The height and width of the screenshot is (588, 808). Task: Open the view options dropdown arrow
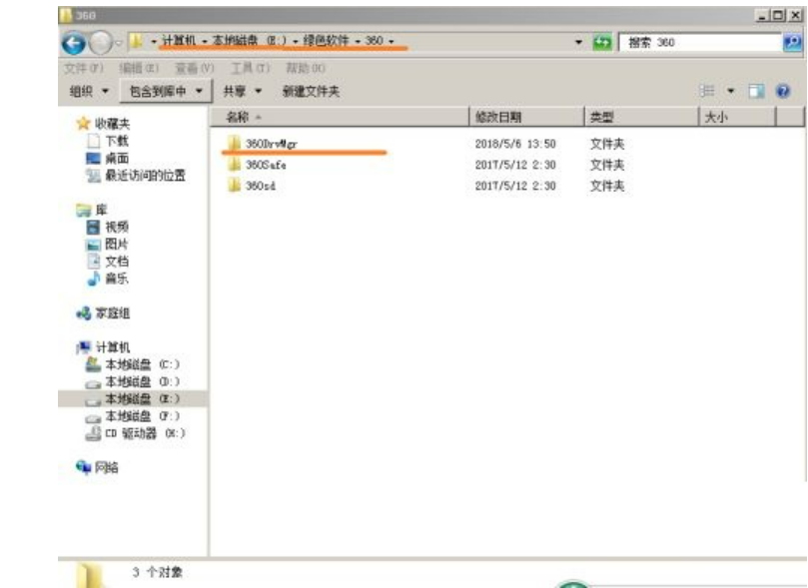tap(730, 91)
